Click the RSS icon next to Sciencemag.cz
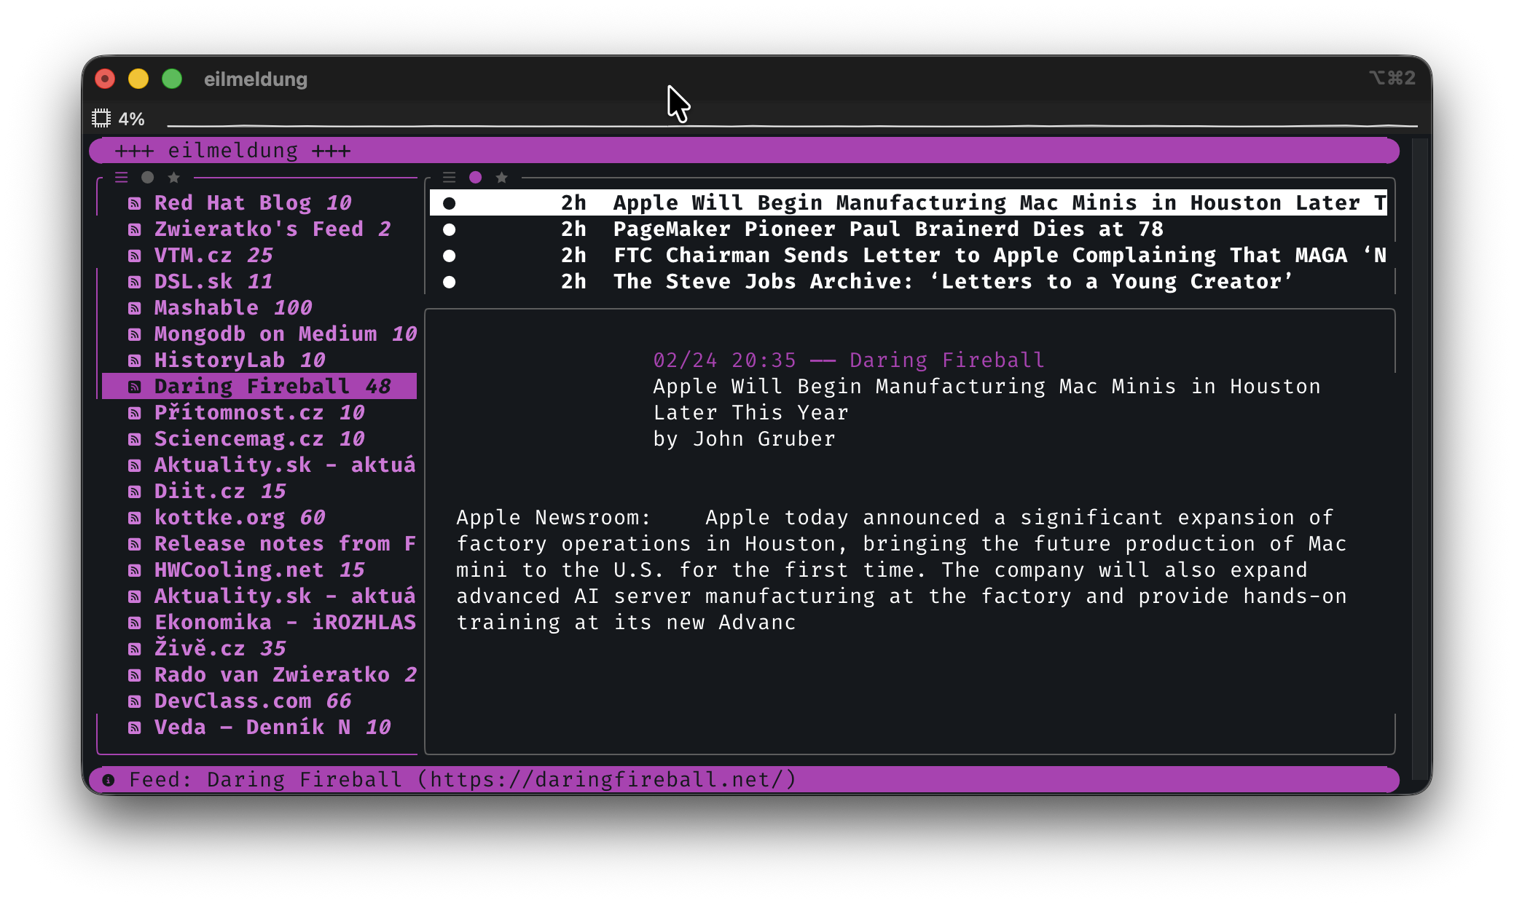This screenshot has height=903, width=1514. (135, 439)
